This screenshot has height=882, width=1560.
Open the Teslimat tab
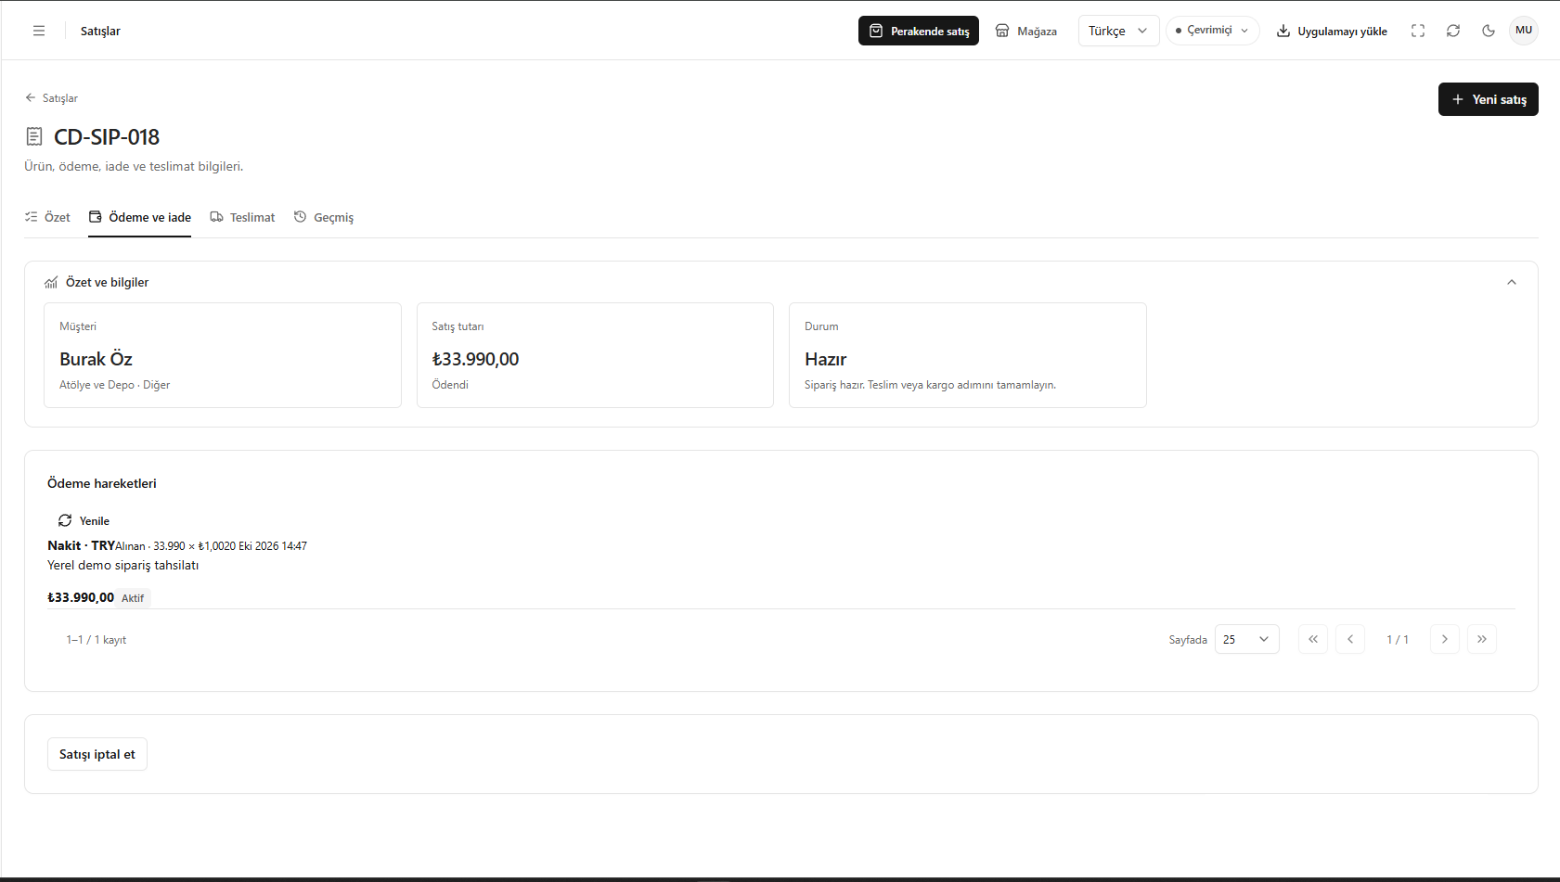(x=242, y=217)
